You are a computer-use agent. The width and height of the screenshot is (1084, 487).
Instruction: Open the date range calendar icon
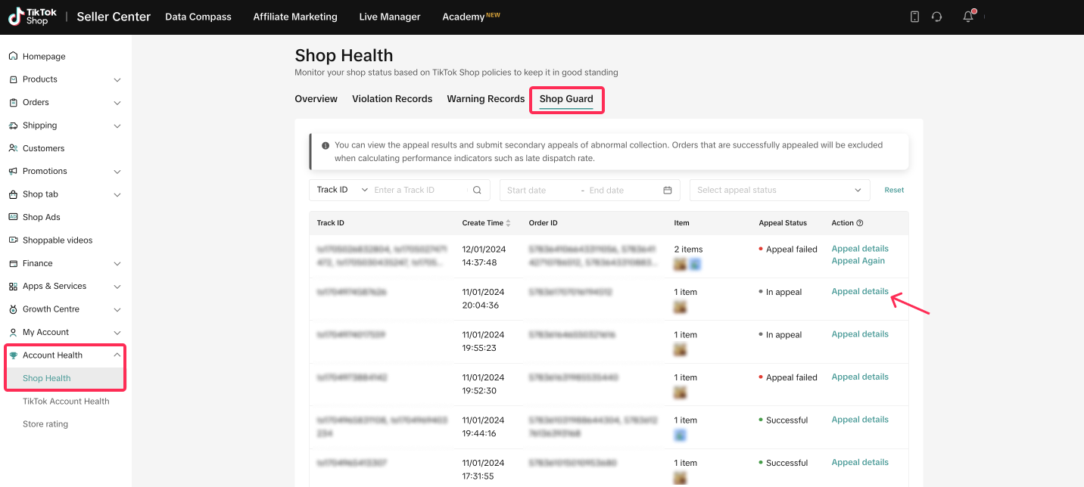pos(668,191)
